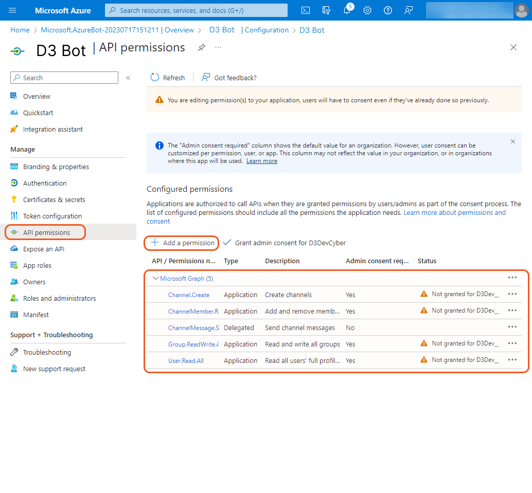The width and height of the screenshot is (532, 493).
Task: Open Quickstart in the left menu
Action: (x=38, y=113)
